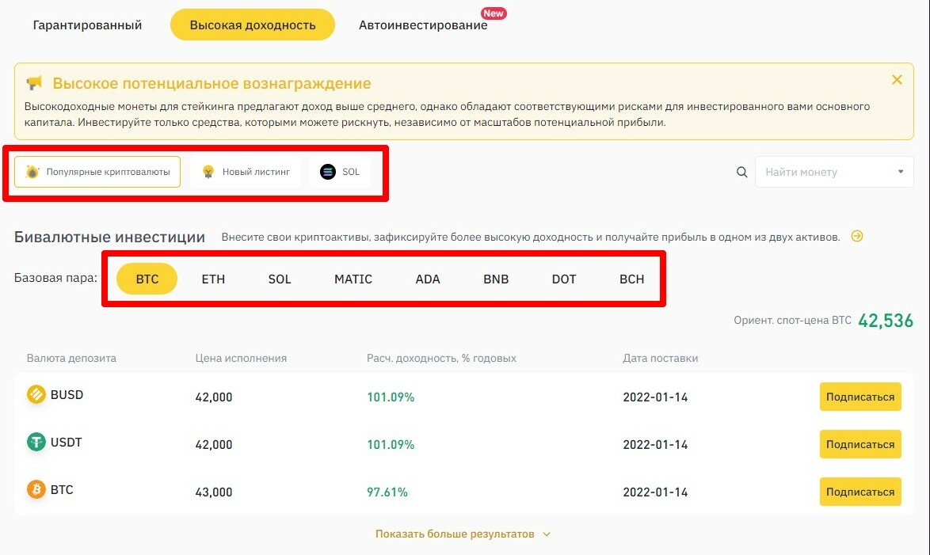Select SOL base pair
This screenshot has width=930, height=555.
(280, 279)
